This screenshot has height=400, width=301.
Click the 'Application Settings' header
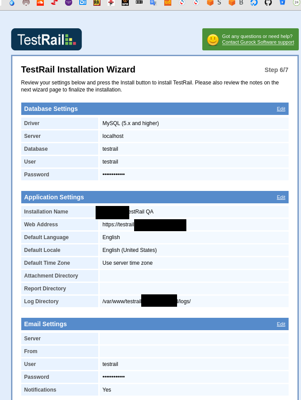pyautogui.click(x=54, y=197)
